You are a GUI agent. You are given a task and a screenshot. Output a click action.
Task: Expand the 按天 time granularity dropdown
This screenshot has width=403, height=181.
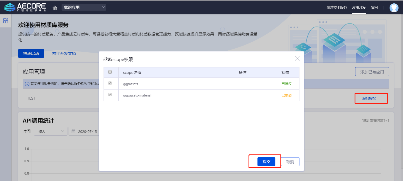(51, 131)
